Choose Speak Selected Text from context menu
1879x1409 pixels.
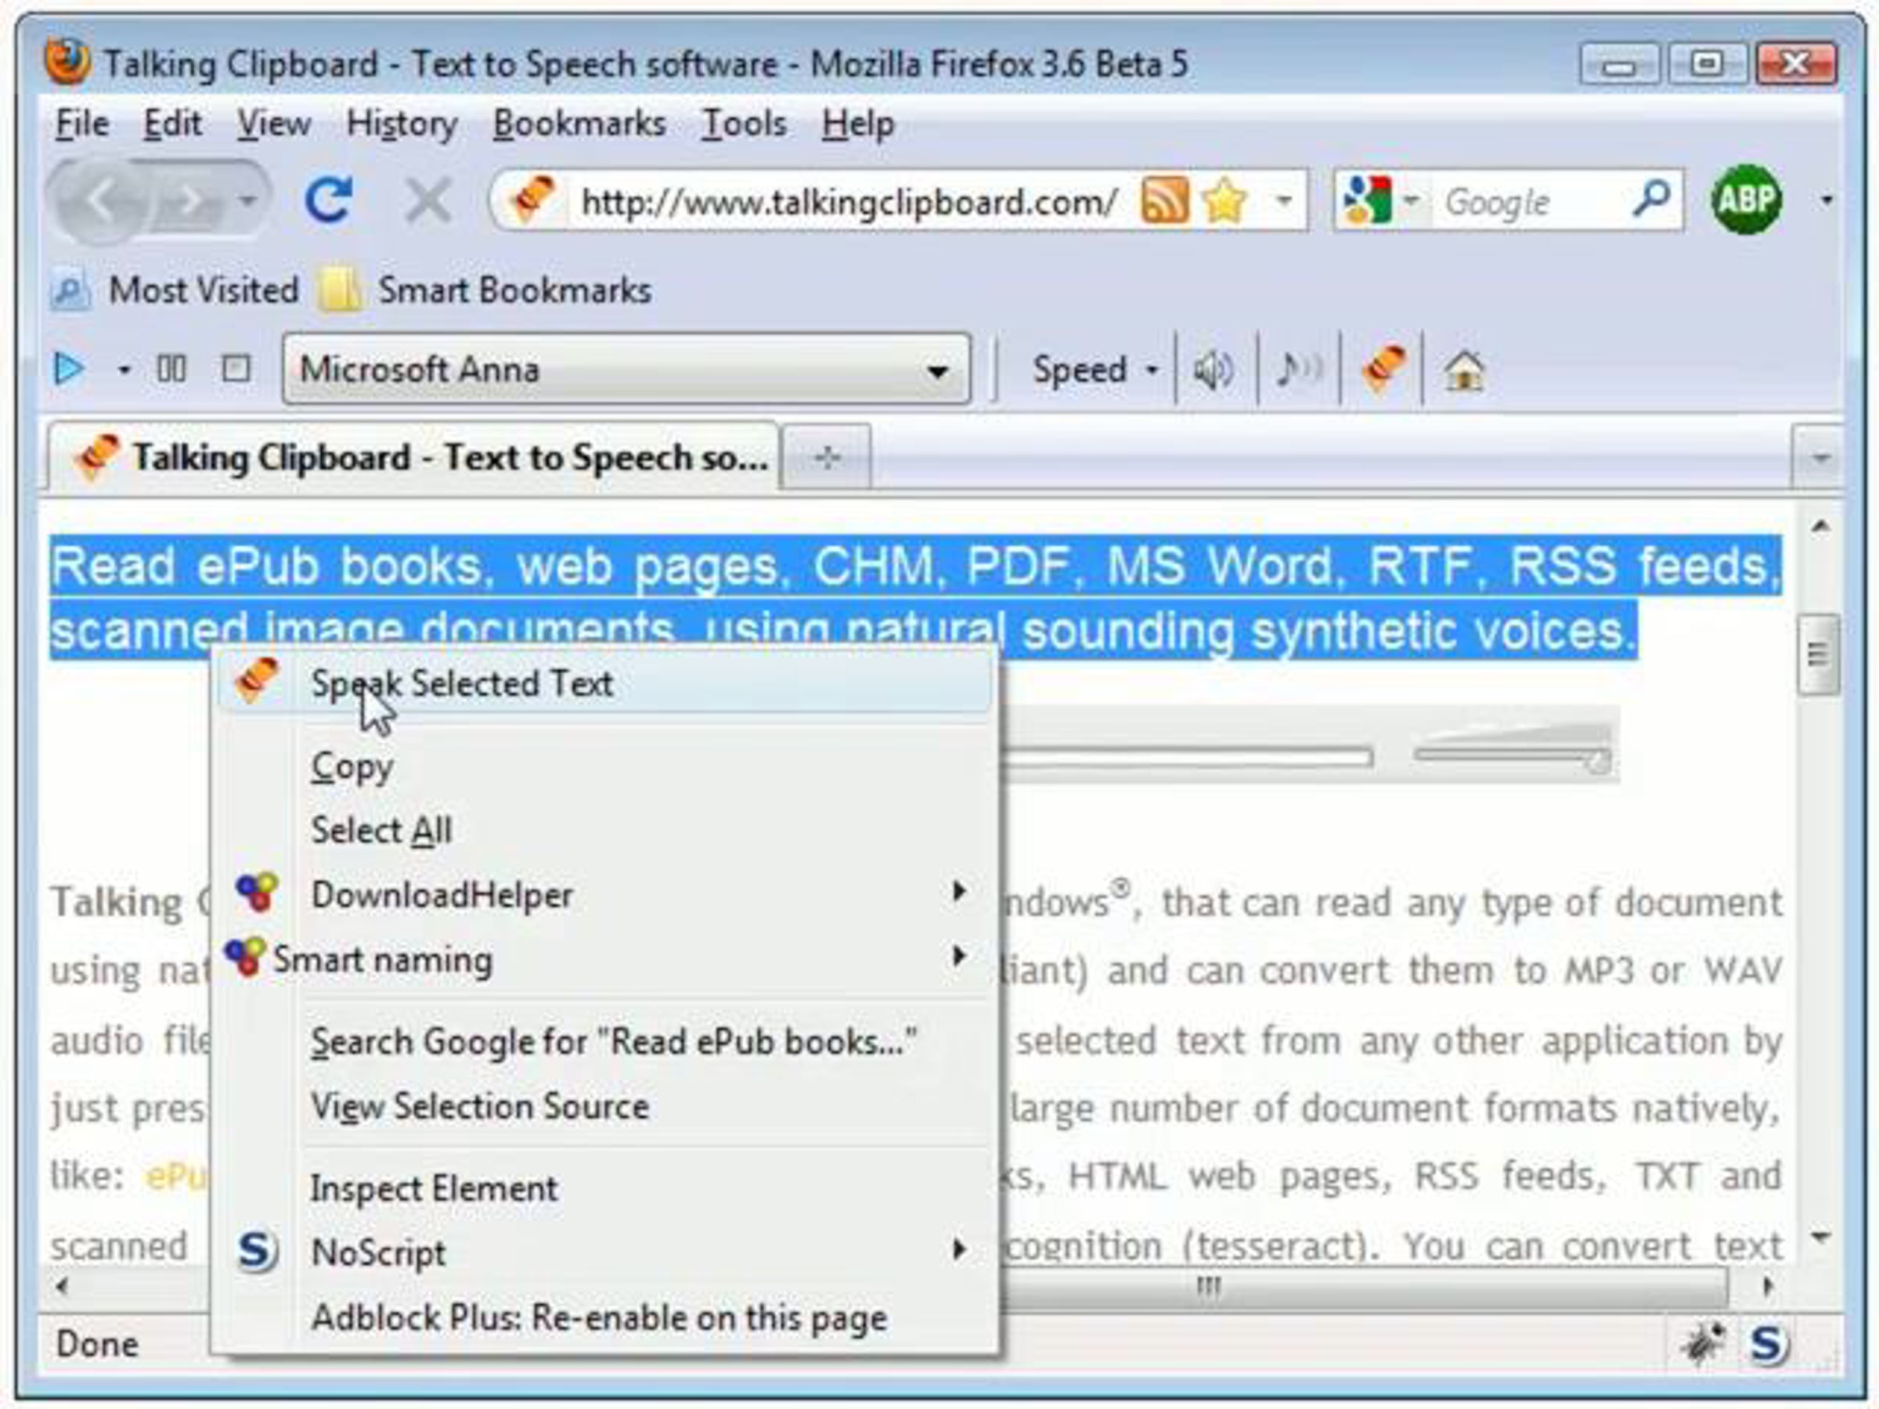(x=605, y=683)
